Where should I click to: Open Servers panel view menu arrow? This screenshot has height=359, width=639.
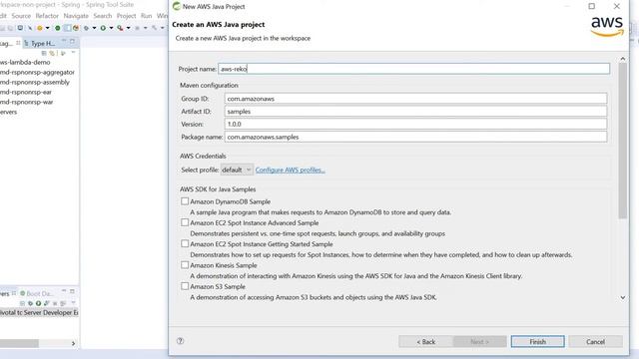(x=74, y=302)
